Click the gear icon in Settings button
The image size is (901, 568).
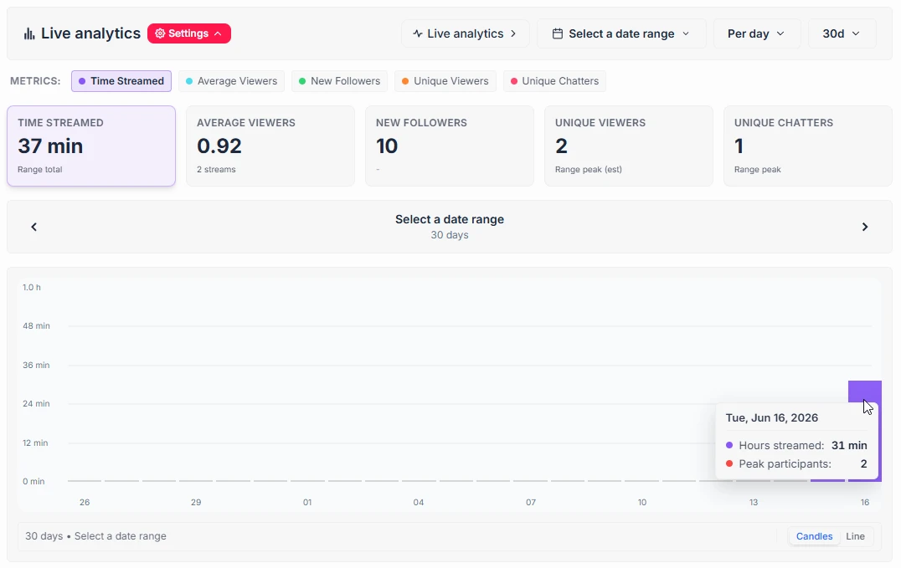(x=160, y=33)
